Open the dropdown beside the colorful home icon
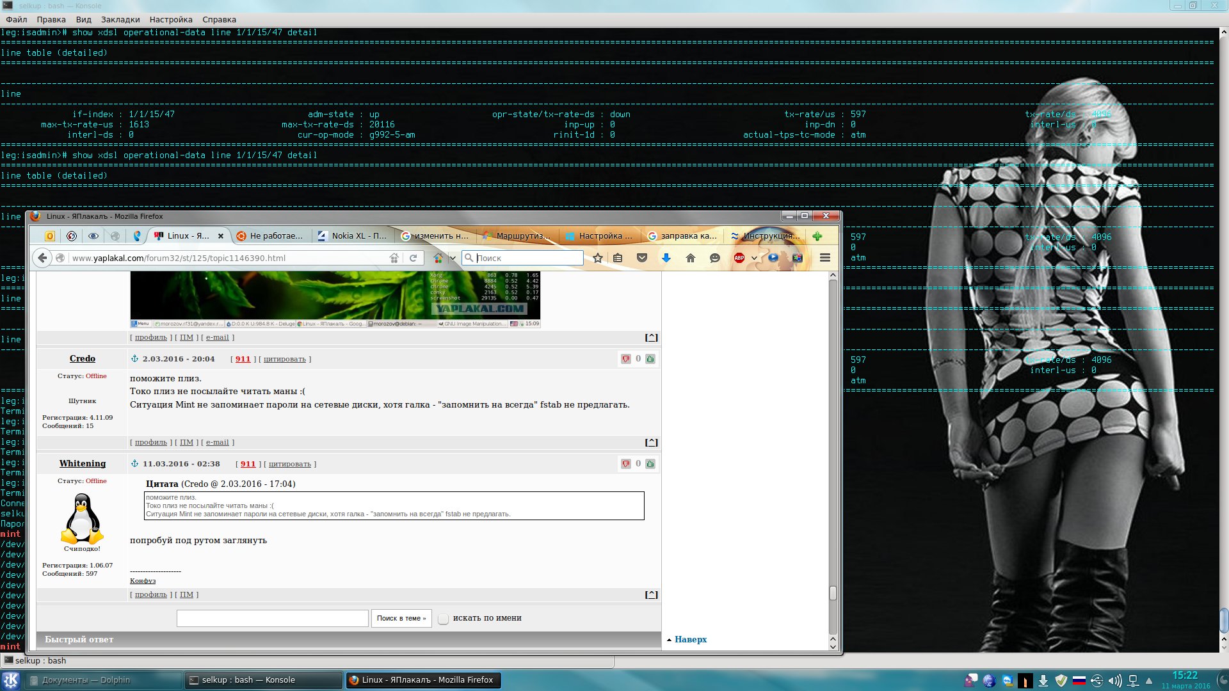 453,258
